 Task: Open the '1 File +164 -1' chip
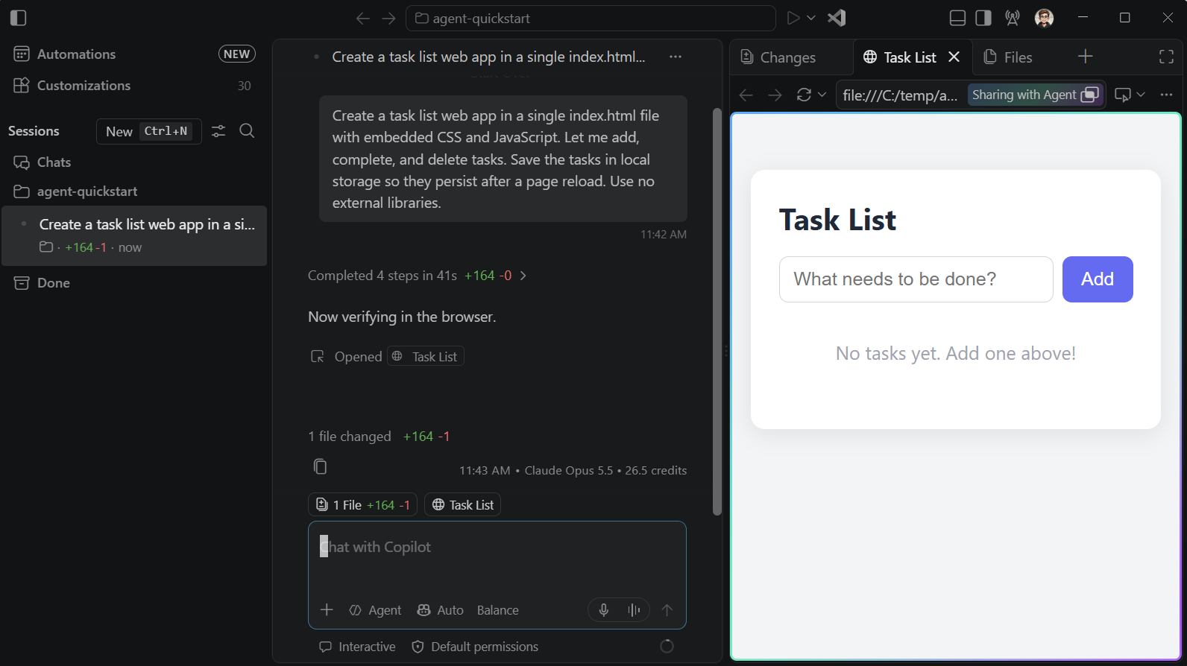362,504
